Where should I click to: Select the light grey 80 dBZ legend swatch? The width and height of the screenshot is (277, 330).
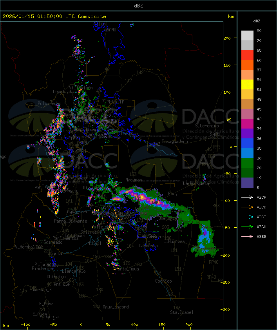click(x=247, y=35)
